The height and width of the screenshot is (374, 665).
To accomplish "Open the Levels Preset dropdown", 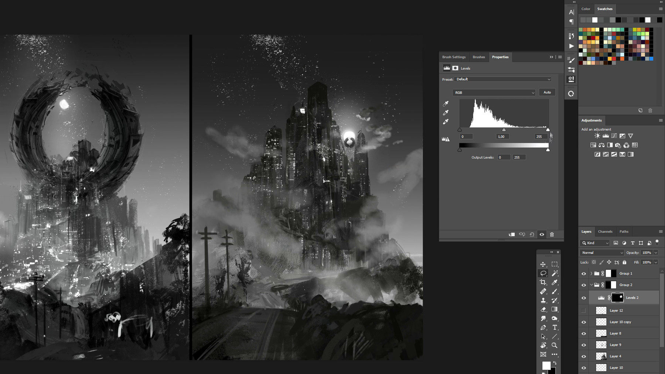I will click(x=503, y=79).
